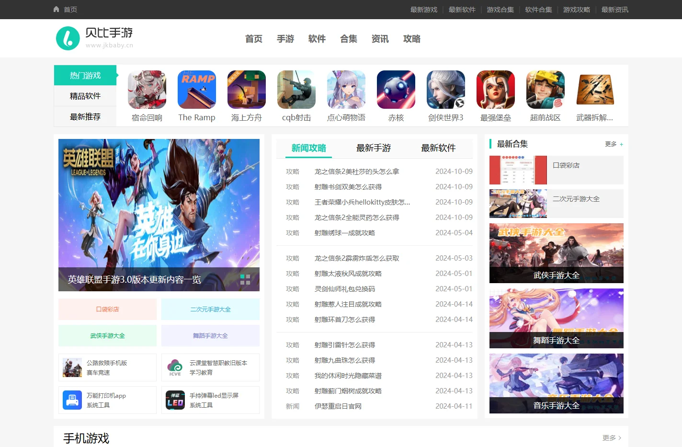Screen dimensions: 682x447
Task: Click the cyan 二次元手游大全 tag button
Action: 210,309
